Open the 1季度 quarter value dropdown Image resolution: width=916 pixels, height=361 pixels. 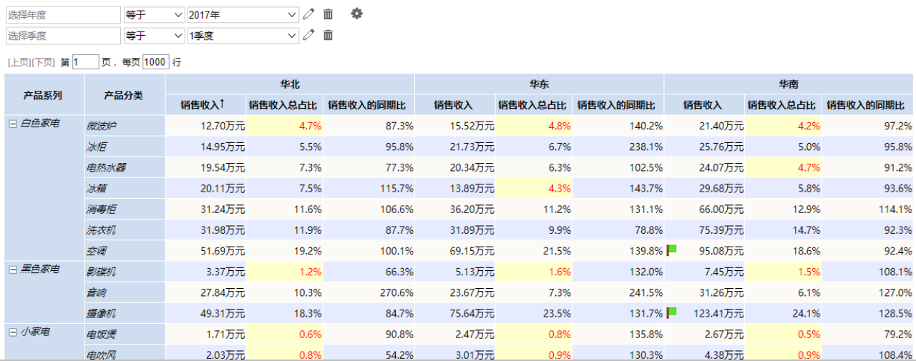[x=243, y=35]
